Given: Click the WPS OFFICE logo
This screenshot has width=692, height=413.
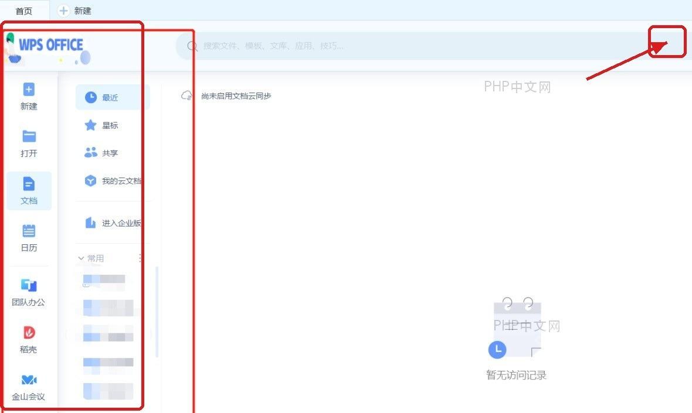Looking at the screenshot, I should (51, 45).
